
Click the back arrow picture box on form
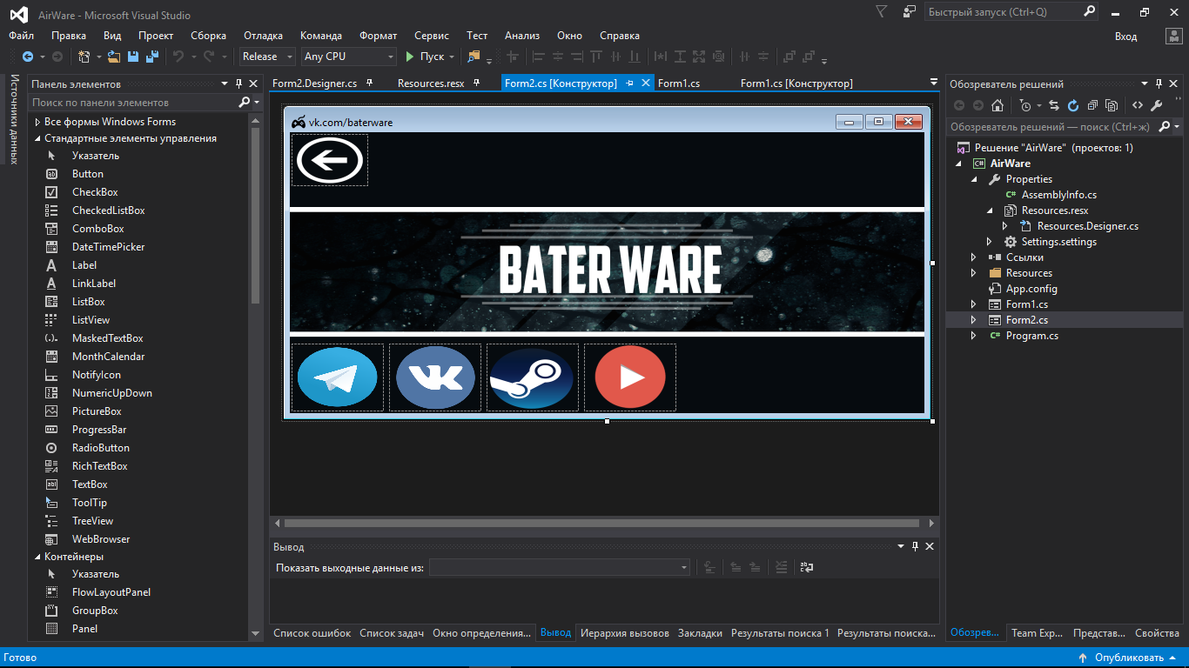(x=330, y=160)
